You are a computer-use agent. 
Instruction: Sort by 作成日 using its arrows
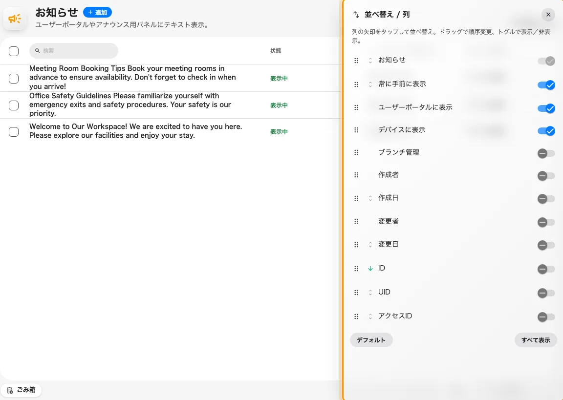tap(370, 198)
